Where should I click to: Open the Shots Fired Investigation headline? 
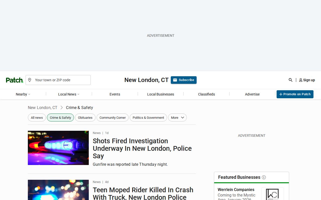pyautogui.click(x=142, y=148)
